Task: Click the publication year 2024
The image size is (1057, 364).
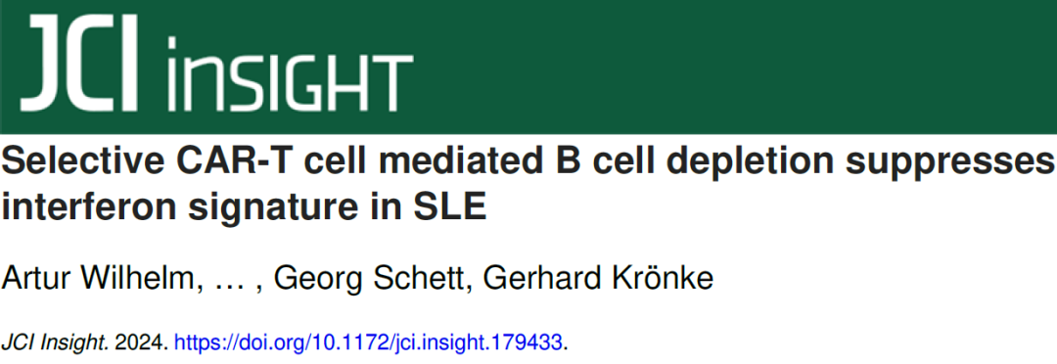Action: click(x=140, y=343)
